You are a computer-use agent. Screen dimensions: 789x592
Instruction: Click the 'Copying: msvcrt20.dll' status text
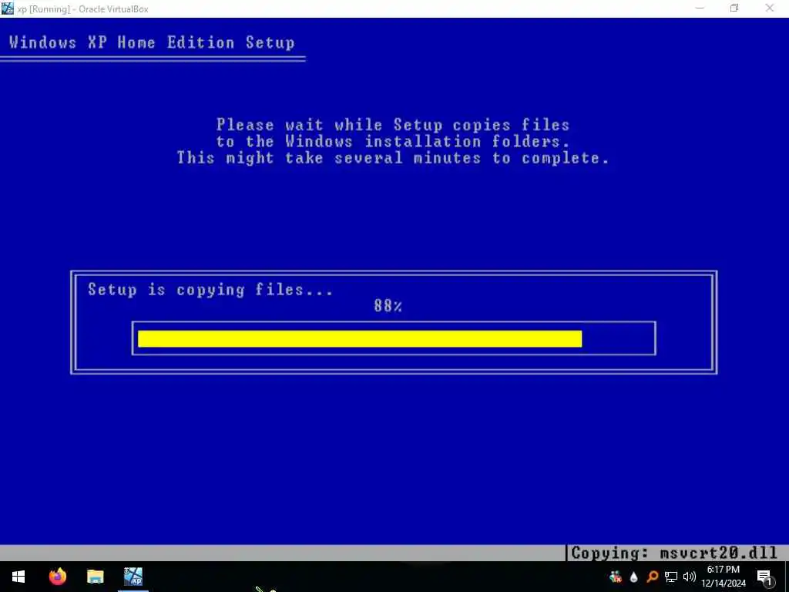(x=674, y=553)
